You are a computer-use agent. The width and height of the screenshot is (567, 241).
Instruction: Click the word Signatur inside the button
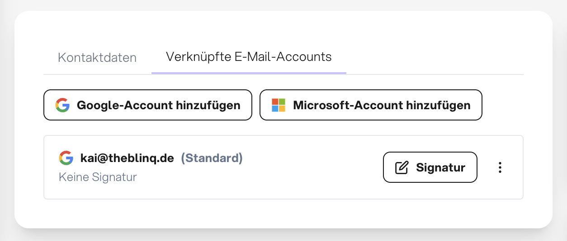click(441, 168)
